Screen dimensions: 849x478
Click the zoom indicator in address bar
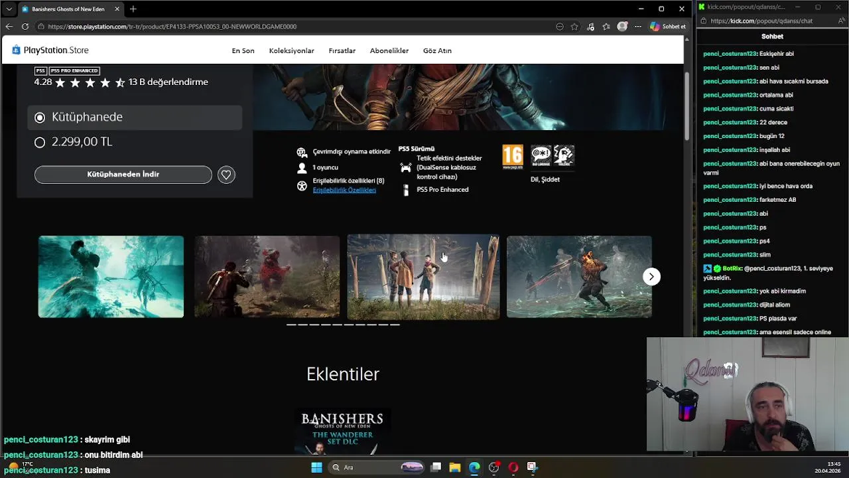560,27
